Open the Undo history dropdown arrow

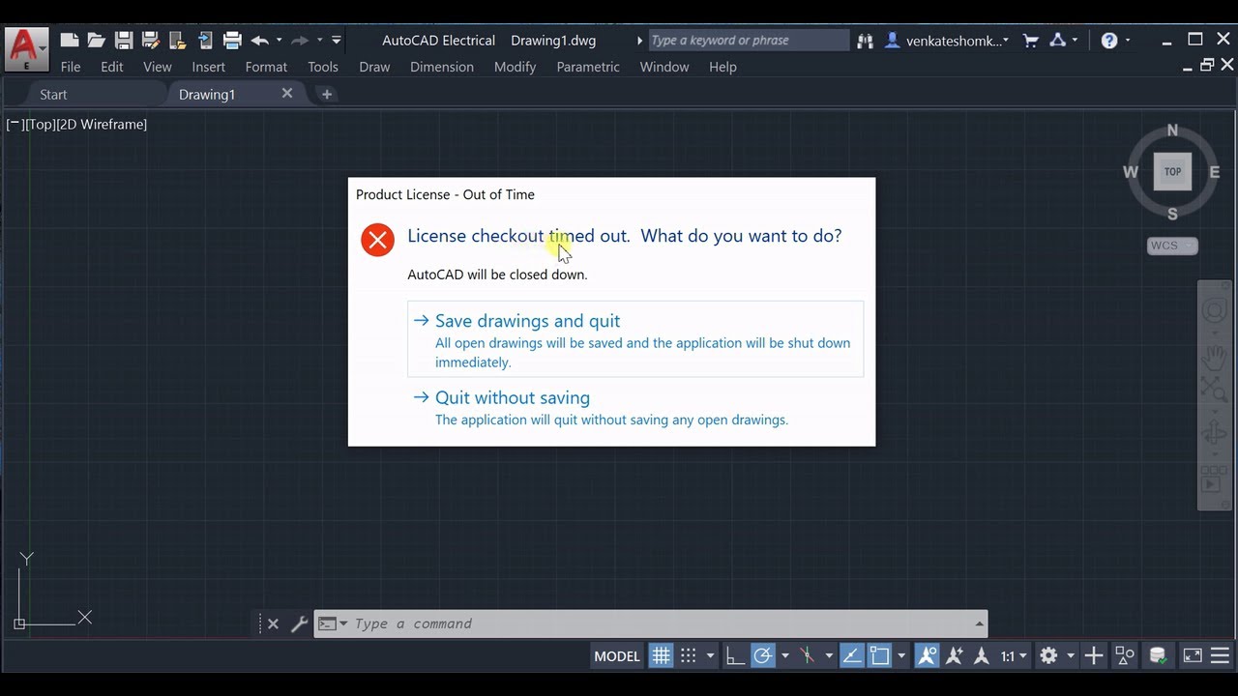(279, 41)
